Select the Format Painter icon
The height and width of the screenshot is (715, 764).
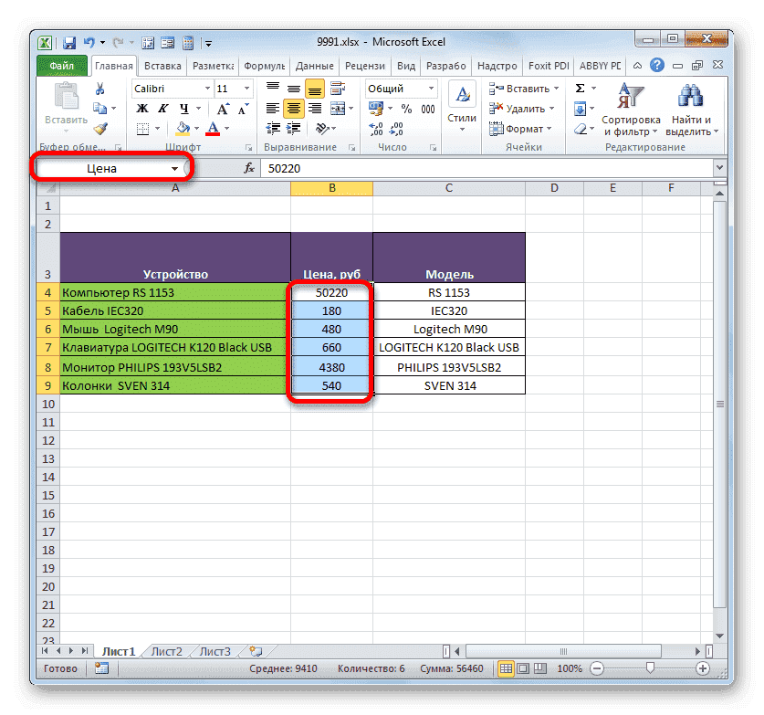tap(99, 128)
